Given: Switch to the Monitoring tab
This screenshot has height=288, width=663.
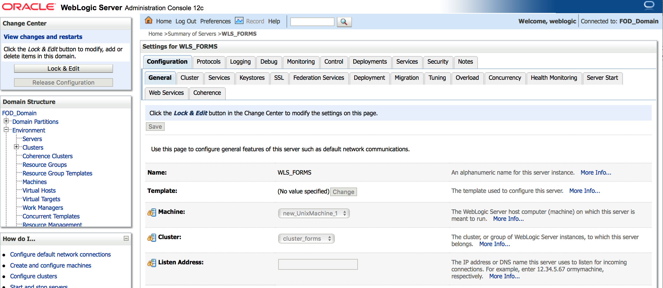Looking at the screenshot, I should [x=301, y=62].
